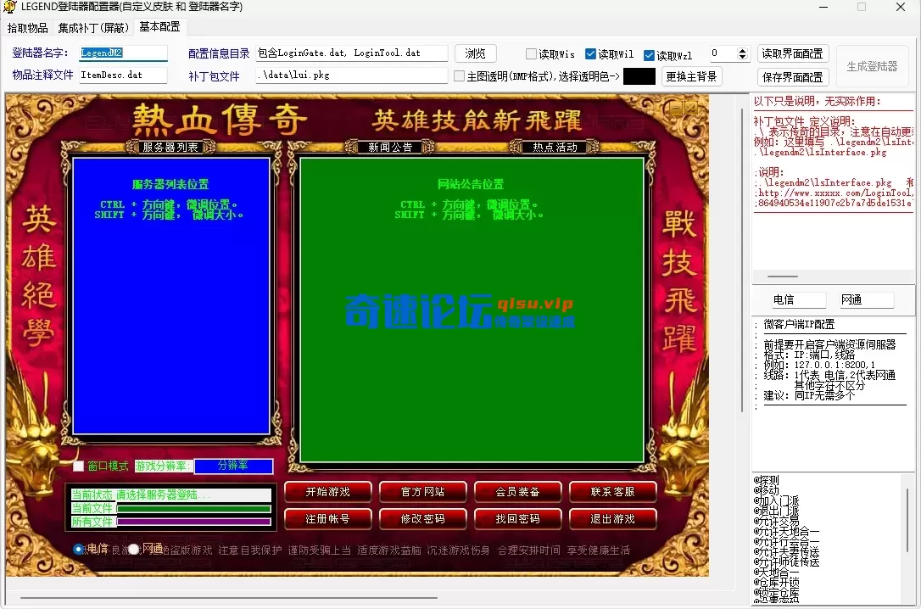The image size is (921, 609).
Task: Click the 当前文件 green progress bar
Action: pyautogui.click(x=194, y=509)
